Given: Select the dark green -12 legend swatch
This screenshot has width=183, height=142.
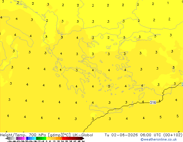Looking at the screenshot, I should click(x=37, y=138).
